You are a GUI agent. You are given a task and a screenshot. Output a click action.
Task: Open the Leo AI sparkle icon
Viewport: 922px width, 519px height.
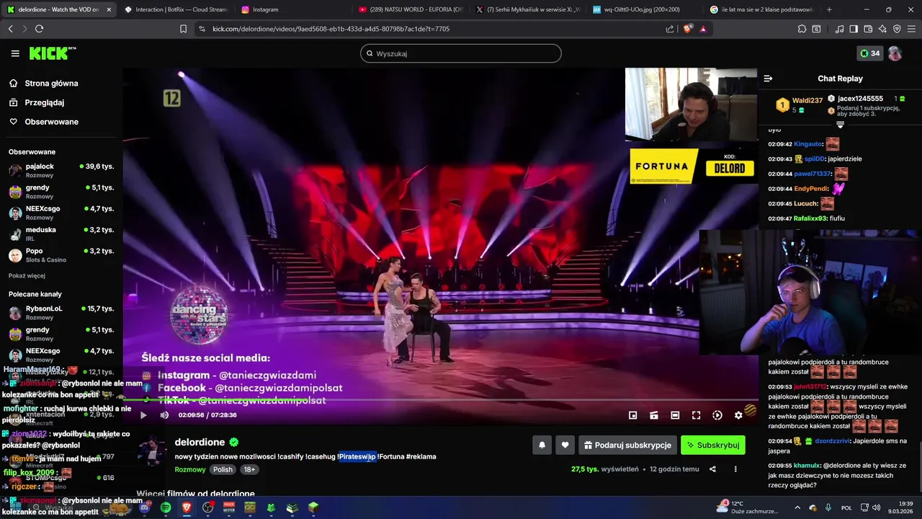point(882,29)
